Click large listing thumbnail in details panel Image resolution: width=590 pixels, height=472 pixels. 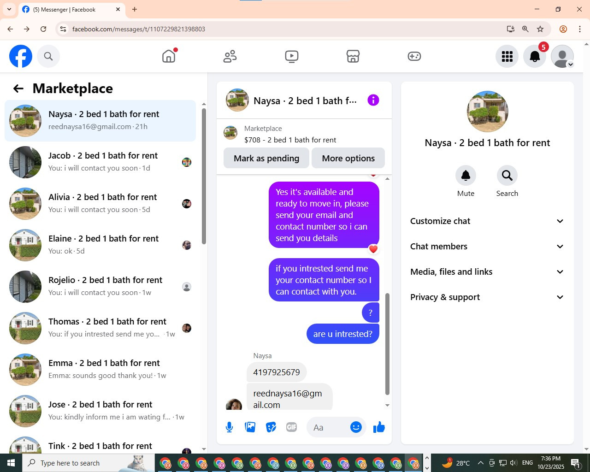click(x=487, y=112)
